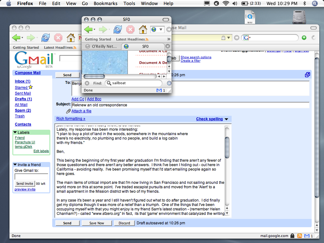Click Home icon in SFO window
The height and width of the screenshot is (243, 324).
coord(143,29)
